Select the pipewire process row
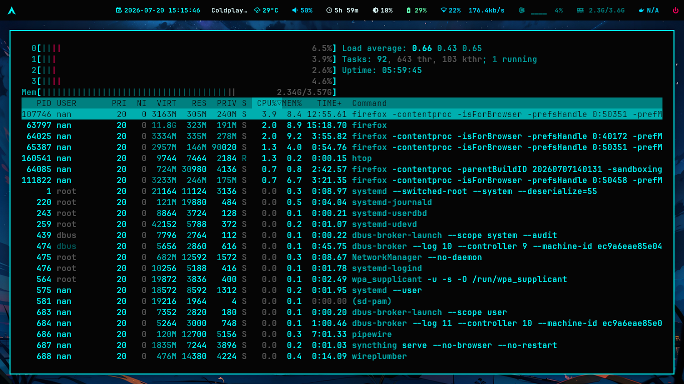The height and width of the screenshot is (384, 684). 342,334
